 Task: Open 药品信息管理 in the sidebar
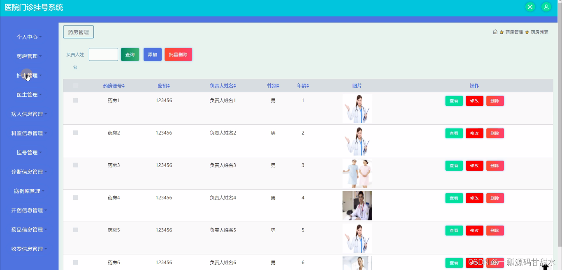point(29,230)
